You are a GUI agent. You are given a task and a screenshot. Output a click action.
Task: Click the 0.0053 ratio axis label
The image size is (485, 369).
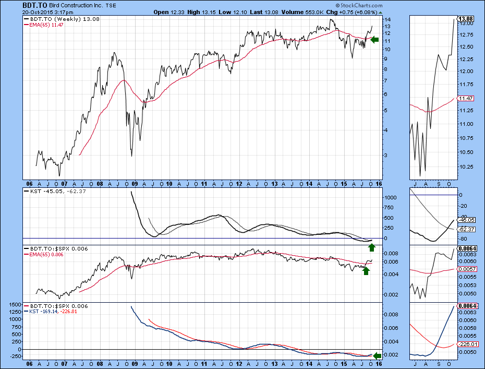click(468, 285)
